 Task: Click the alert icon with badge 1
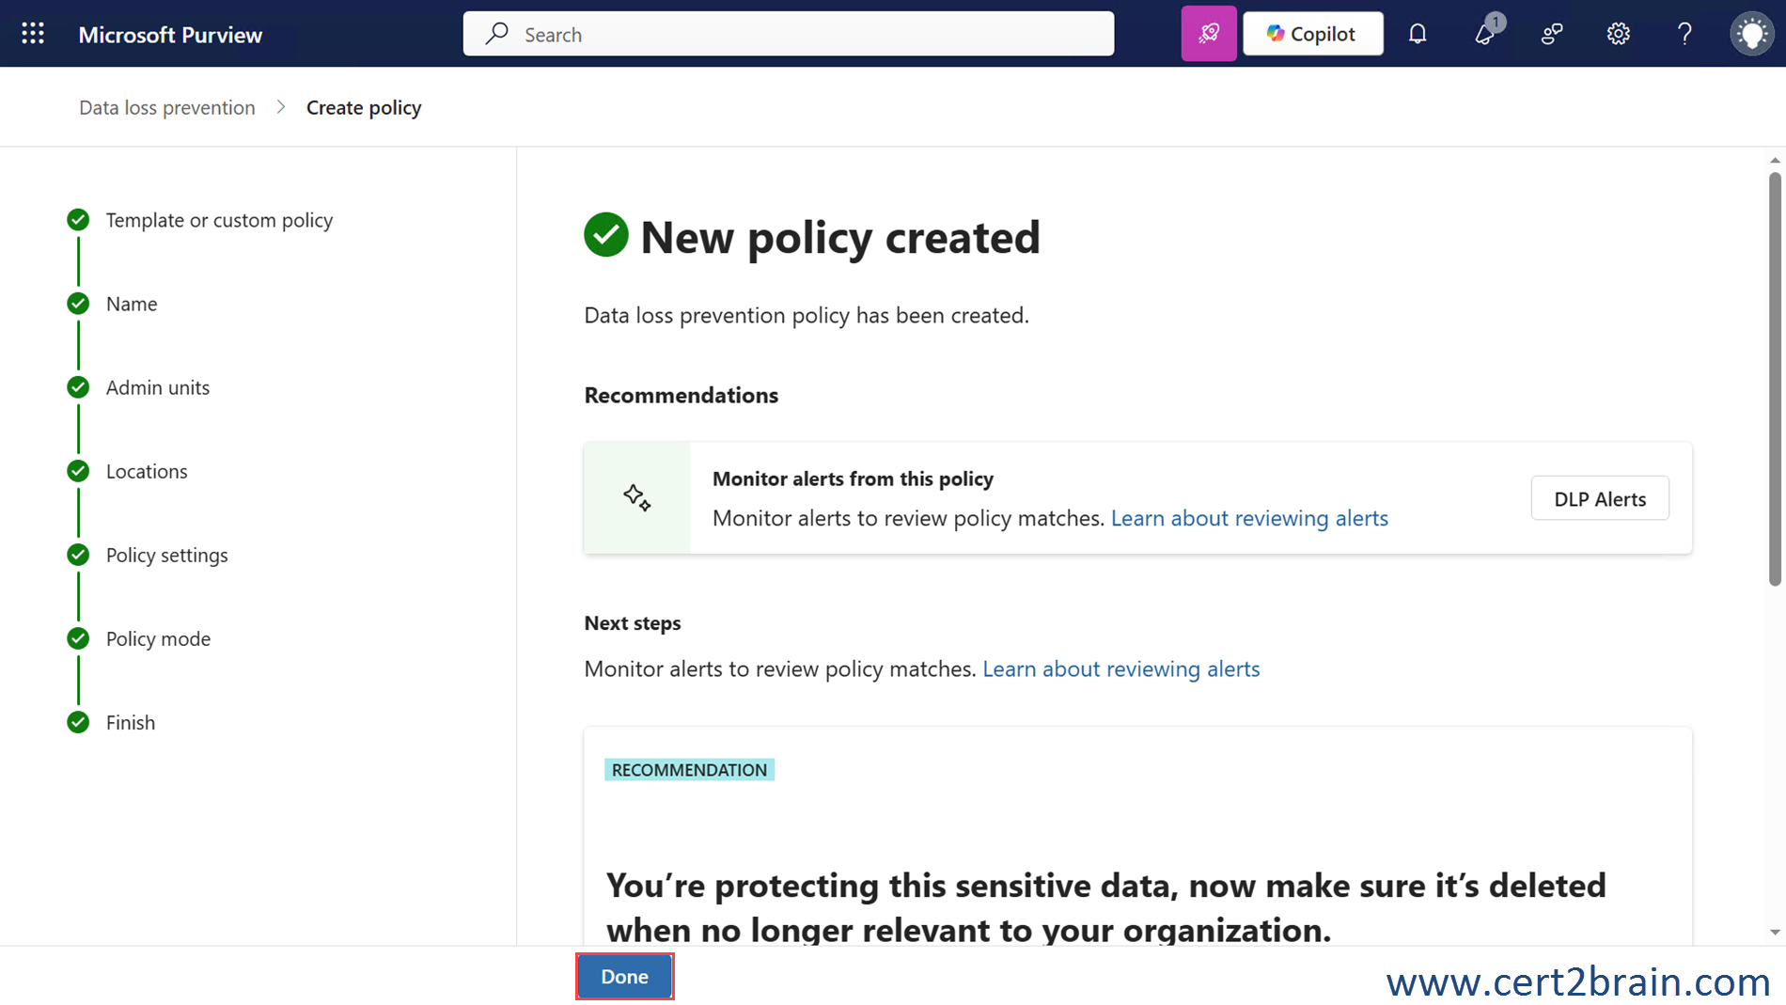click(1485, 34)
